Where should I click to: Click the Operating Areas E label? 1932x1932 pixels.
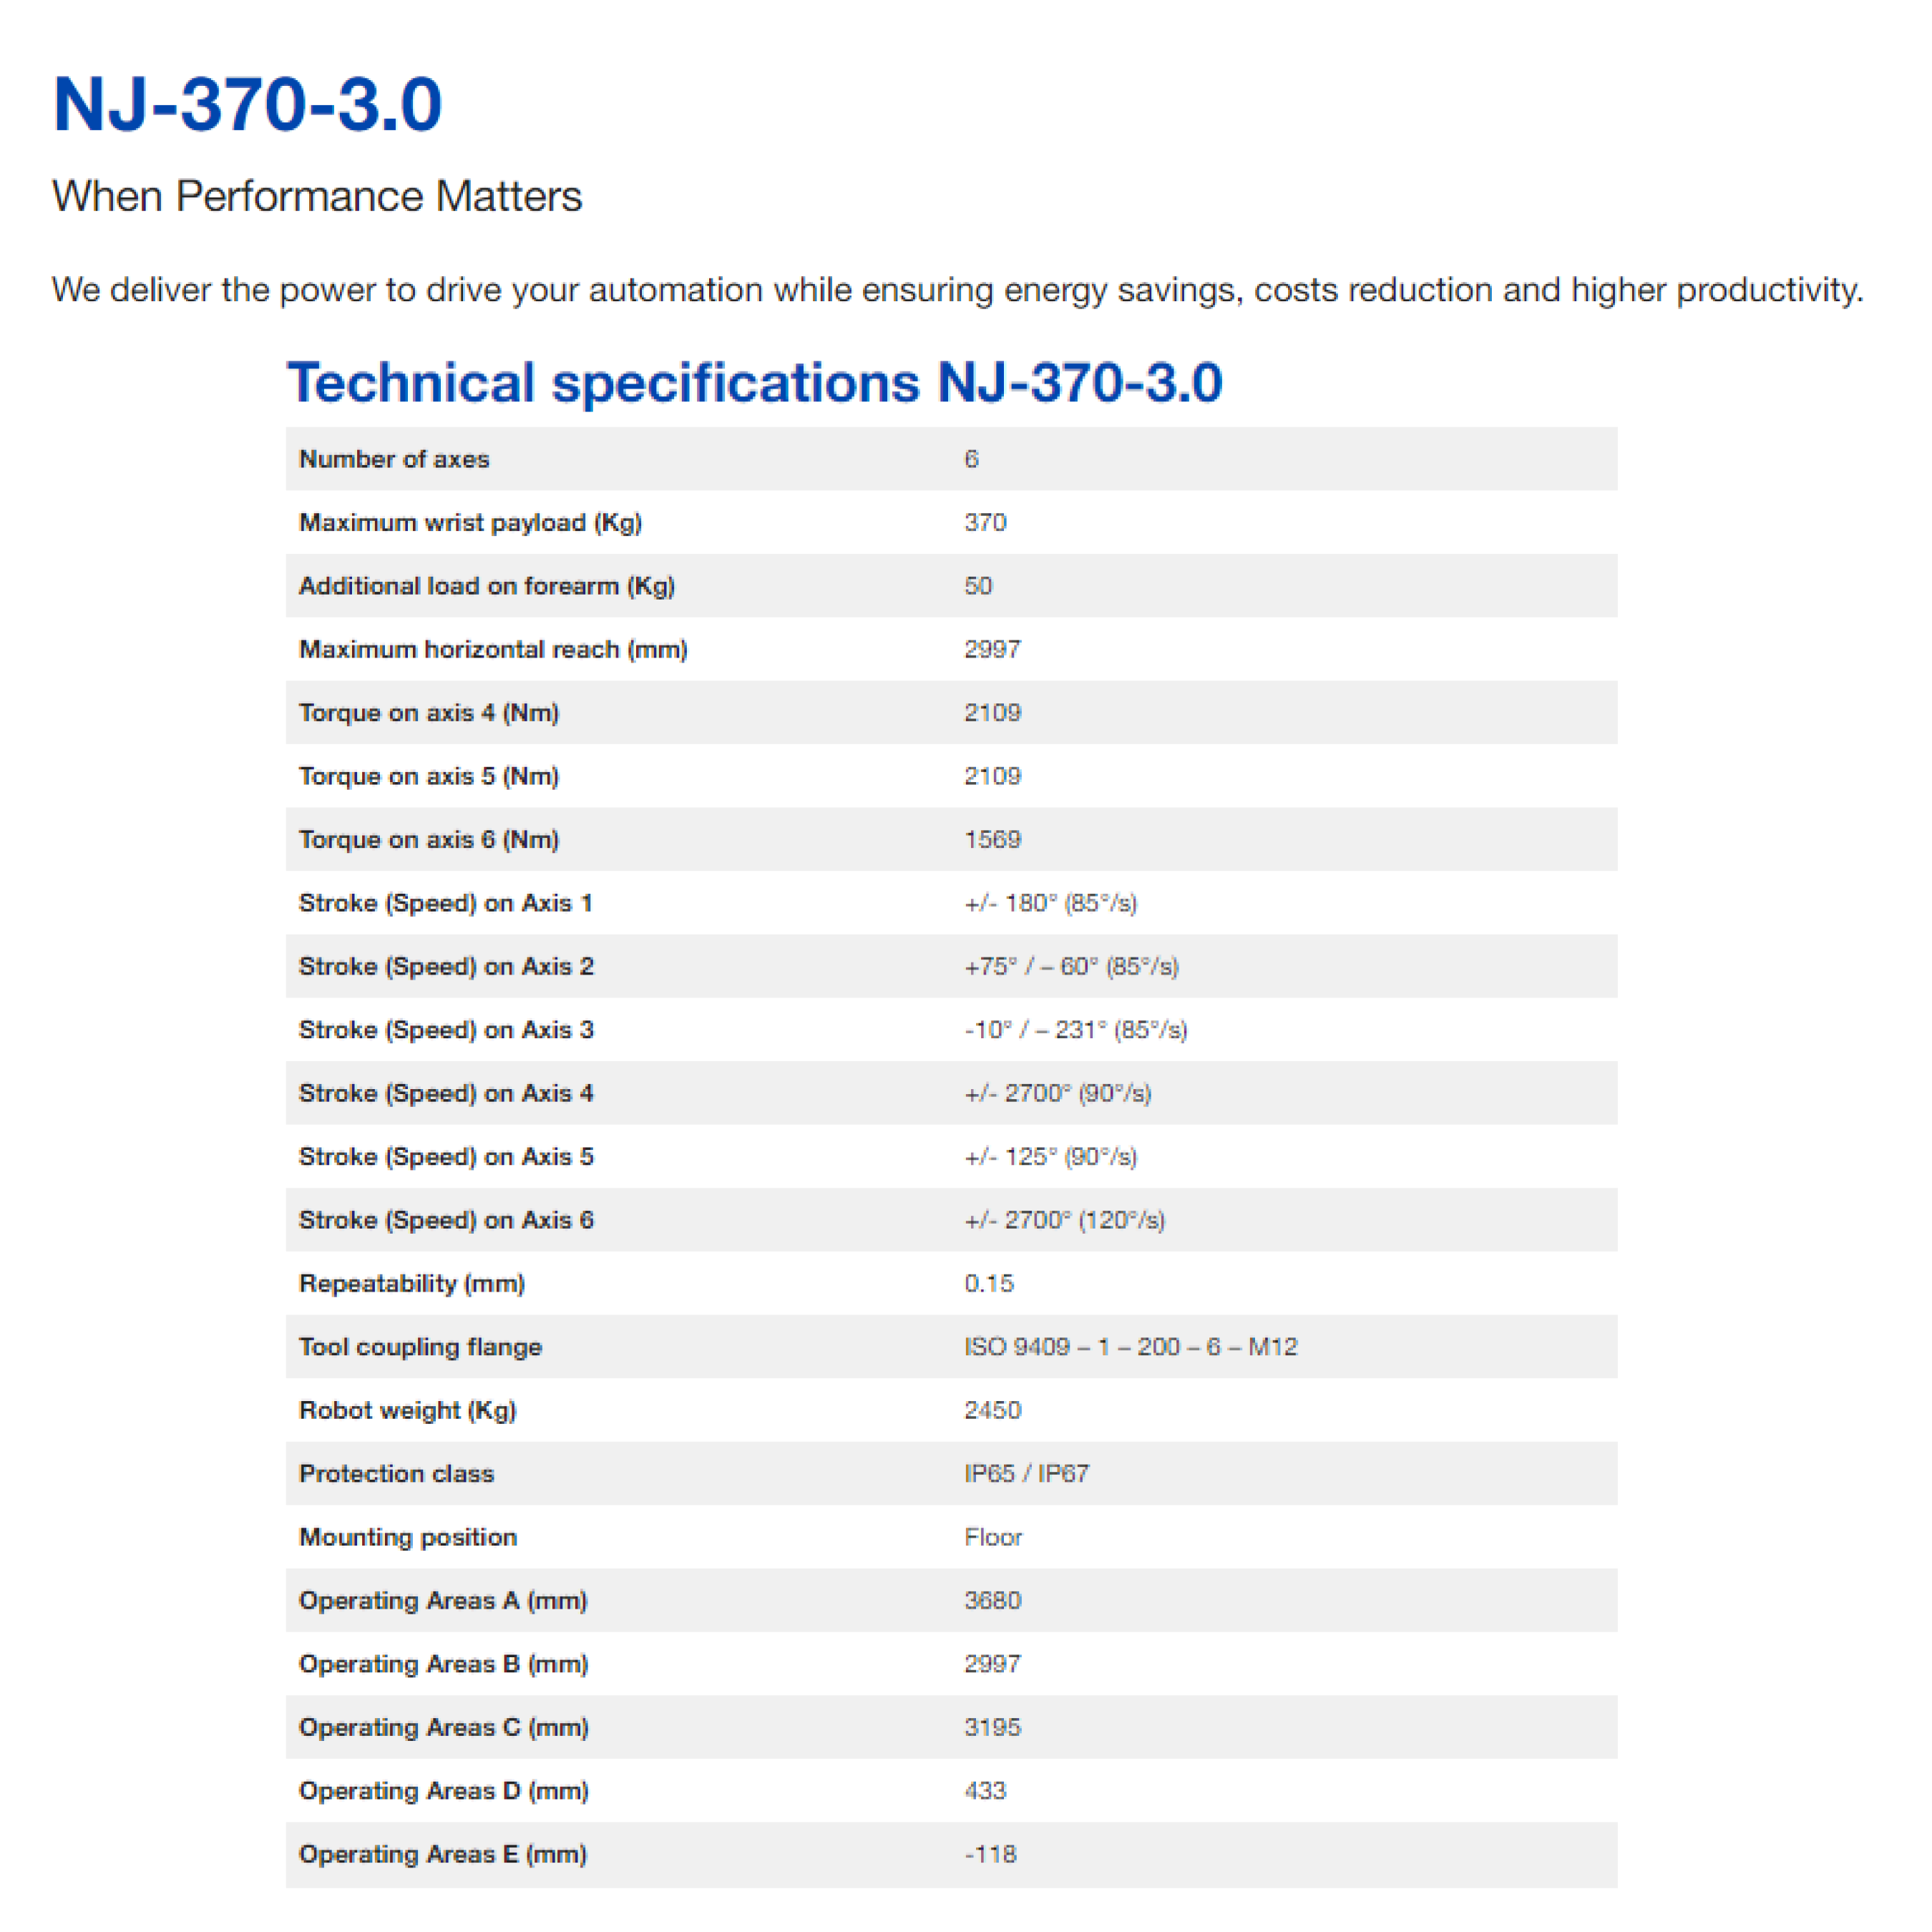click(442, 1854)
